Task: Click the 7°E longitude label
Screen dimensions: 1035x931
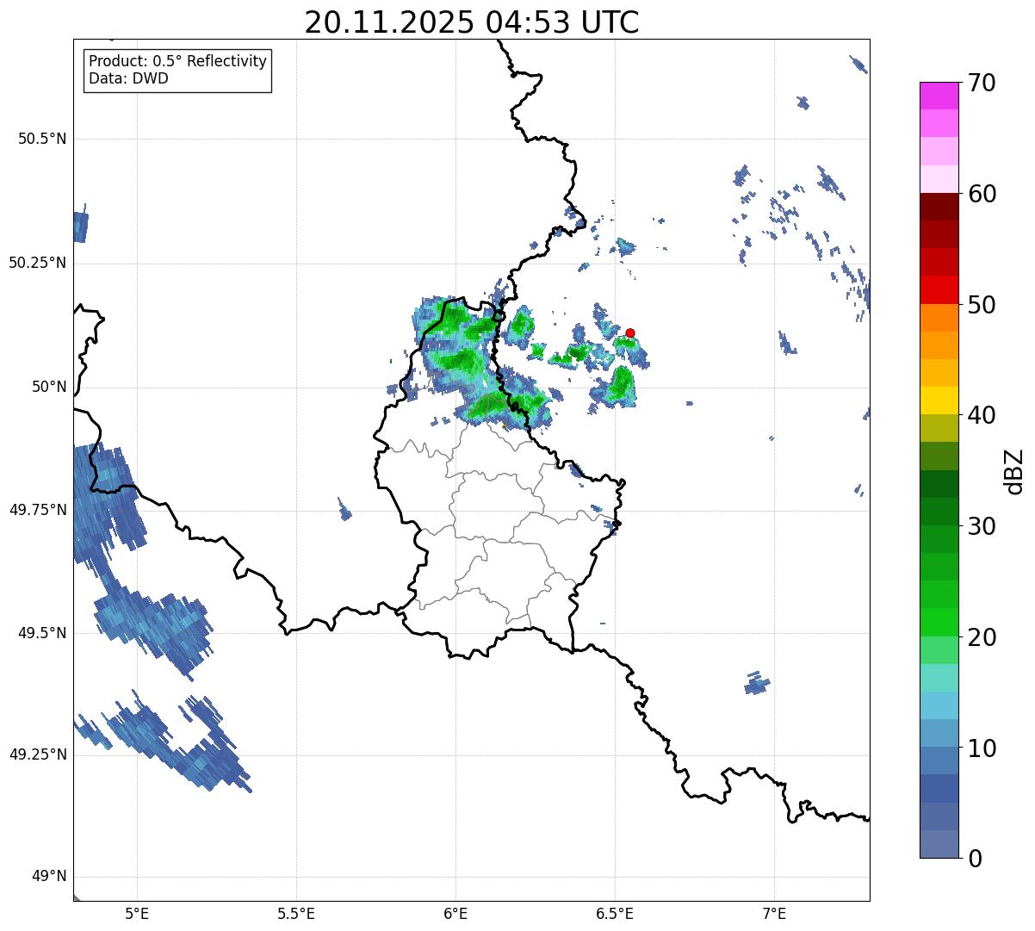Action: 774,913
